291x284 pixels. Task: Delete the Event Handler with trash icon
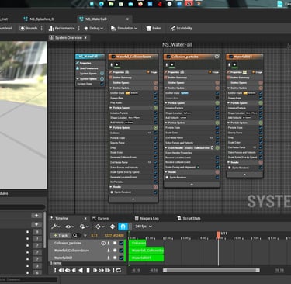(x=212, y=147)
